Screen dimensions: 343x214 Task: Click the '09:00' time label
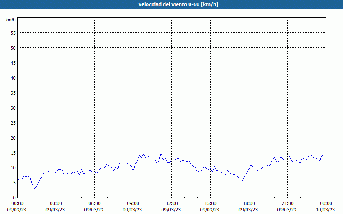click(x=133, y=203)
